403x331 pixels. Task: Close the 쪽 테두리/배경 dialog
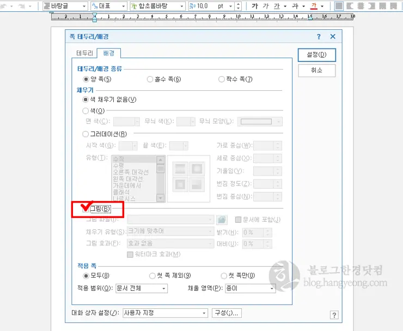(x=333, y=36)
